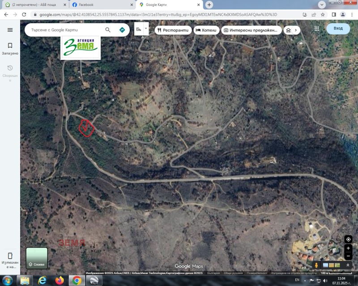Select the Street View pegman
Screen dimensions: 358x286
(316, 265)
